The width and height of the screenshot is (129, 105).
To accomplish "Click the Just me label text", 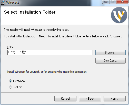I will coord(18,87).
